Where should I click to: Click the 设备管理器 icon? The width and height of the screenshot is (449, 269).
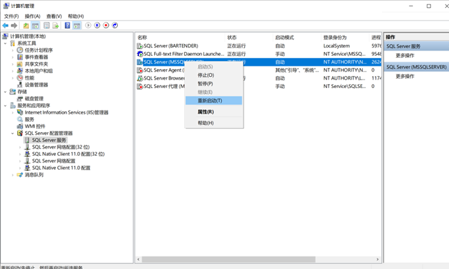click(20, 84)
